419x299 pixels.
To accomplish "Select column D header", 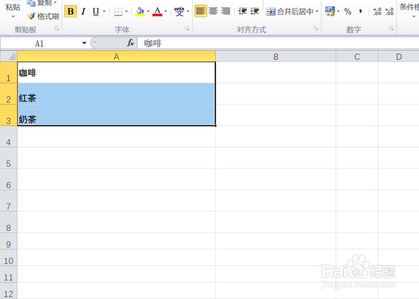I will tap(399, 56).
